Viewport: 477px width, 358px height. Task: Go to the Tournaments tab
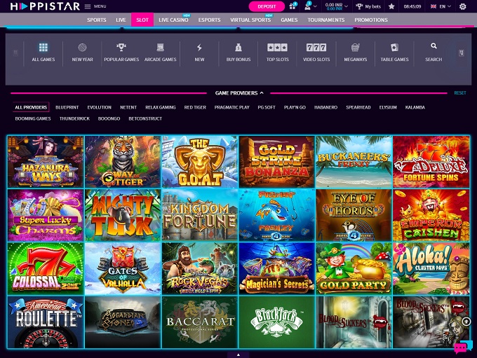pos(325,20)
